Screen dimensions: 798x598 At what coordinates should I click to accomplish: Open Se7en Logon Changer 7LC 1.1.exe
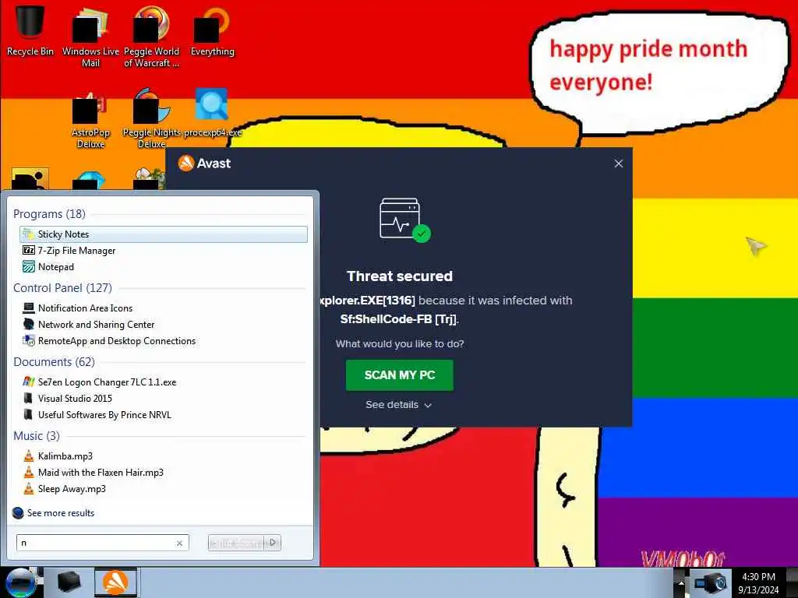[164, 382]
